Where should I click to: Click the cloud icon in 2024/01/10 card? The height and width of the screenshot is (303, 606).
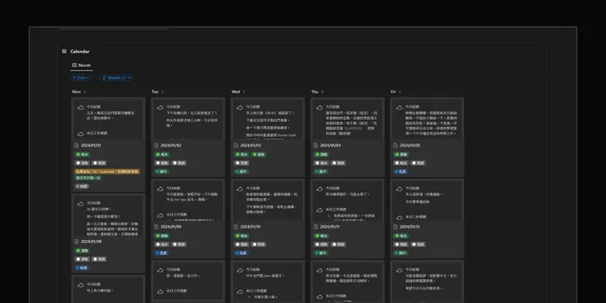click(240, 189)
